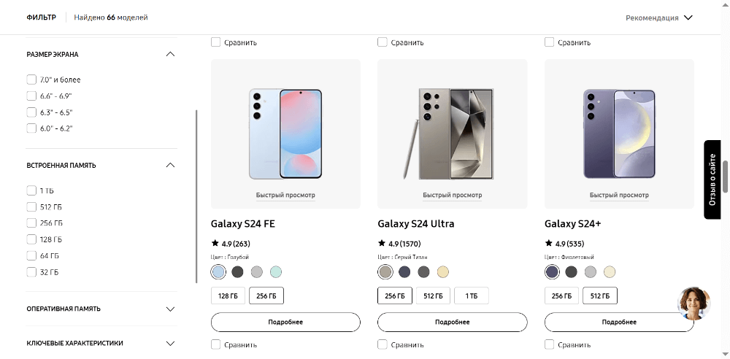Click the star rating of Galaxy S24 Ultra
Viewport: 730px width, 359px height.
pos(399,244)
